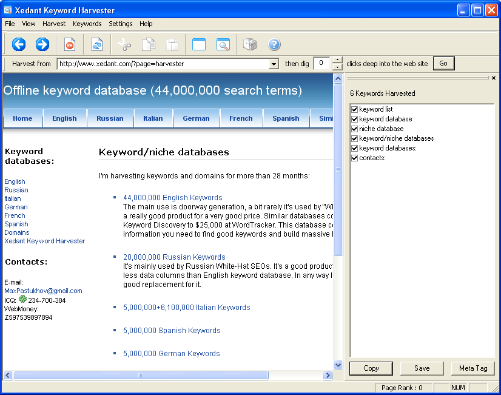Screen dimensions: 501x395
Task: Toggle the 'niche database' checkbox
Action: click(x=354, y=129)
